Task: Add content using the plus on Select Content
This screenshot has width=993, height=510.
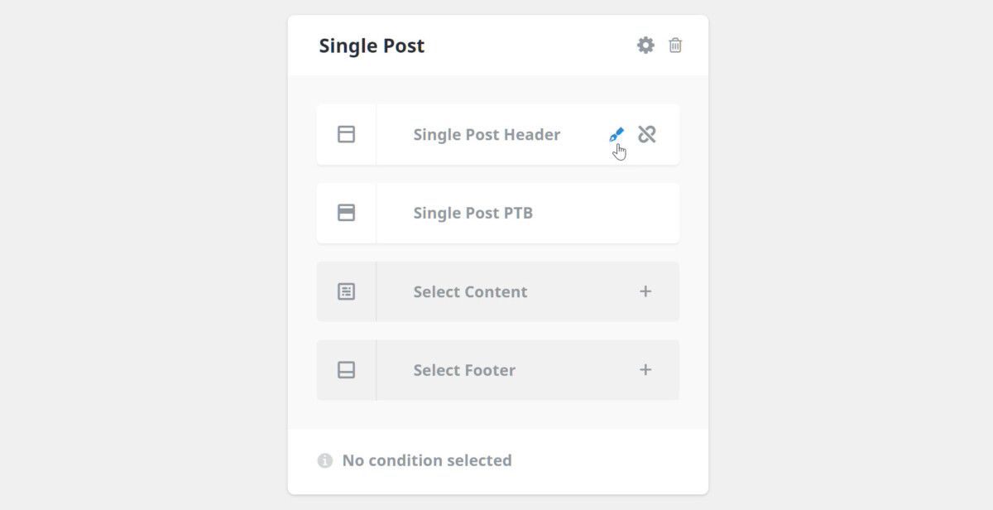Action: pos(645,291)
